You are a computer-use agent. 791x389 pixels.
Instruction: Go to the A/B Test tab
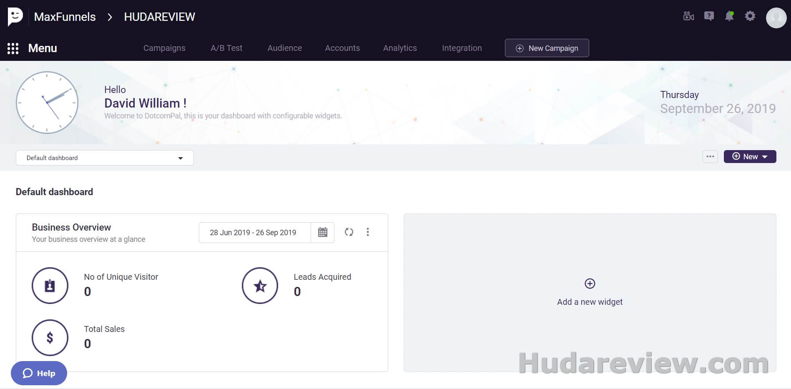(x=226, y=48)
